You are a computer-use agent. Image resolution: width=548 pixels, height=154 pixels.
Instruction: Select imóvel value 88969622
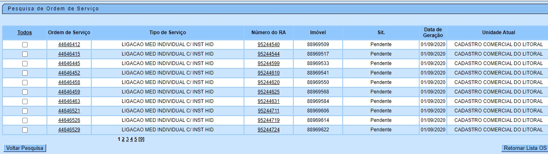pos(318,130)
